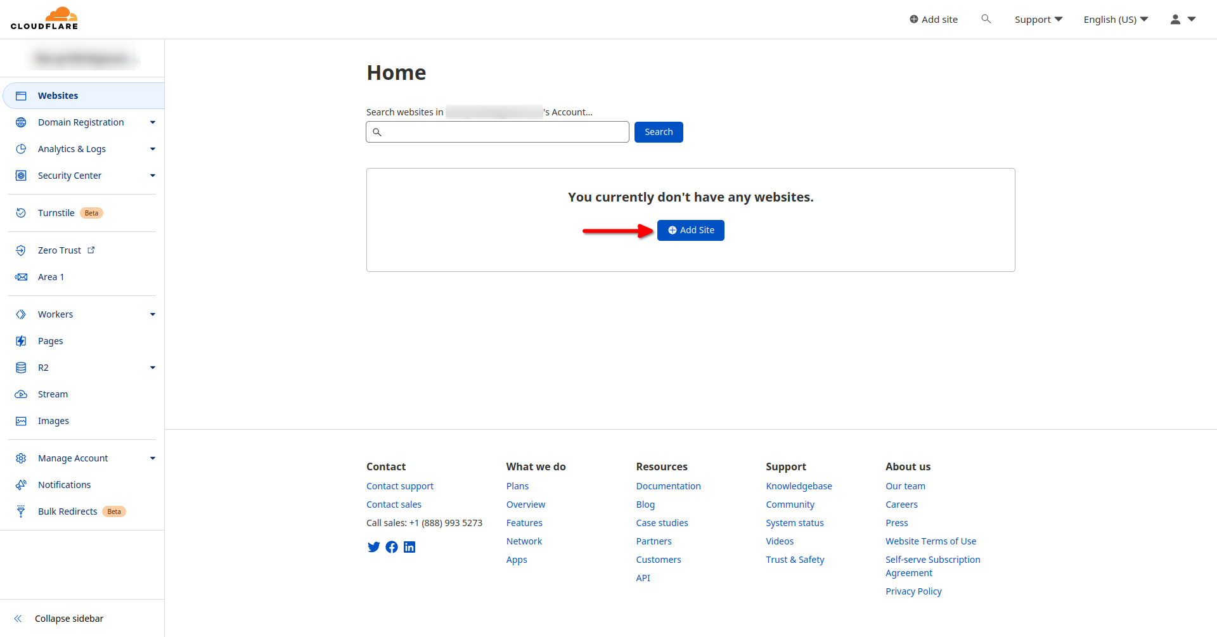
Task: Open the Contact sales link
Action: pos(394,505)
